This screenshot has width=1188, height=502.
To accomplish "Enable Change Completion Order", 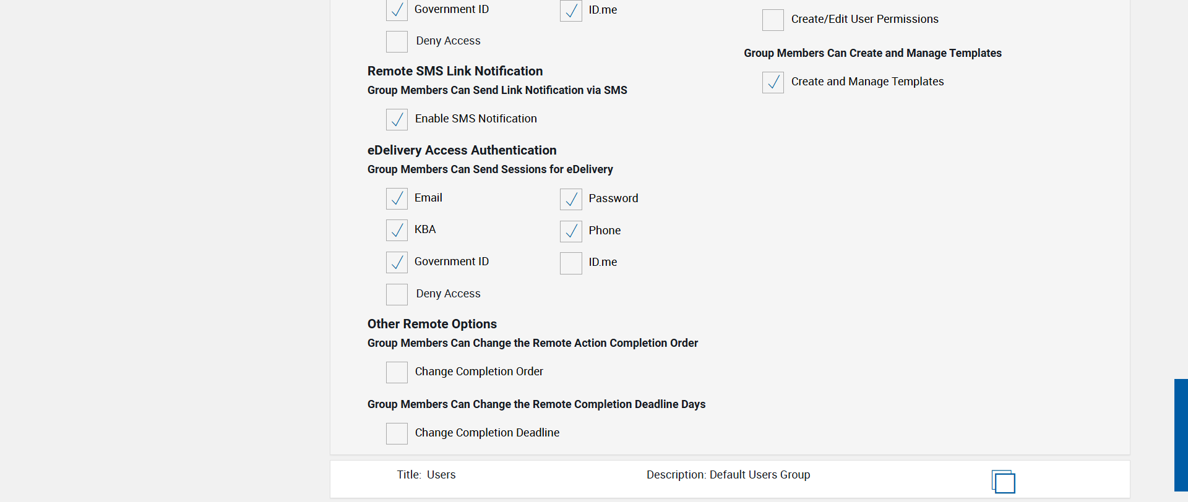I will coord(397,372).
